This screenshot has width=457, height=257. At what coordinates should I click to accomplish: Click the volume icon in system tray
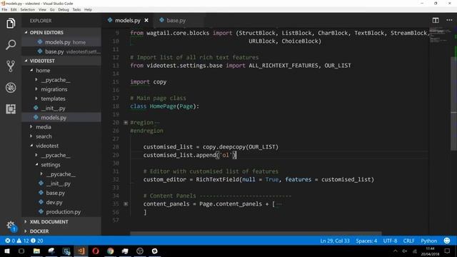tap(405, 251)
